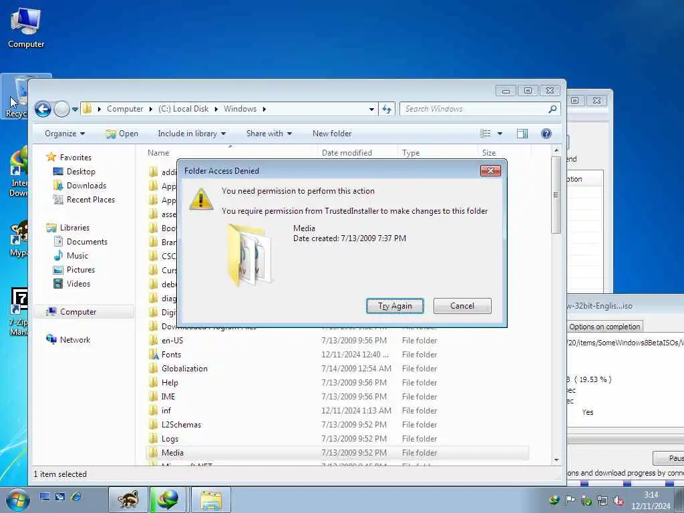
Task: Open Music library
Action: pyautogui.click(x=77, y=256)
